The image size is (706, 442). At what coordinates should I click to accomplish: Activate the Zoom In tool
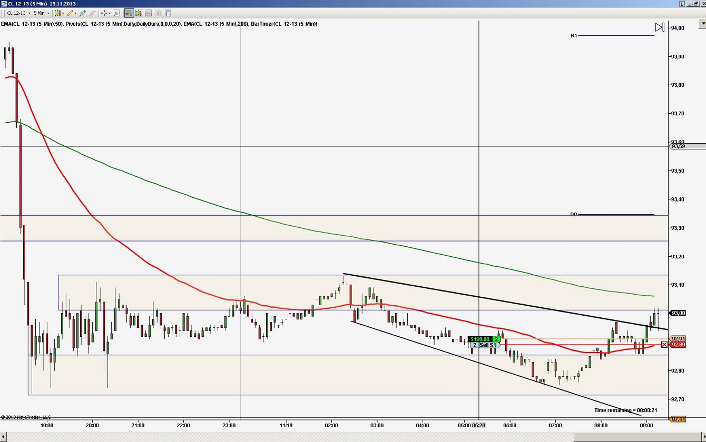(x=82, y=13)
